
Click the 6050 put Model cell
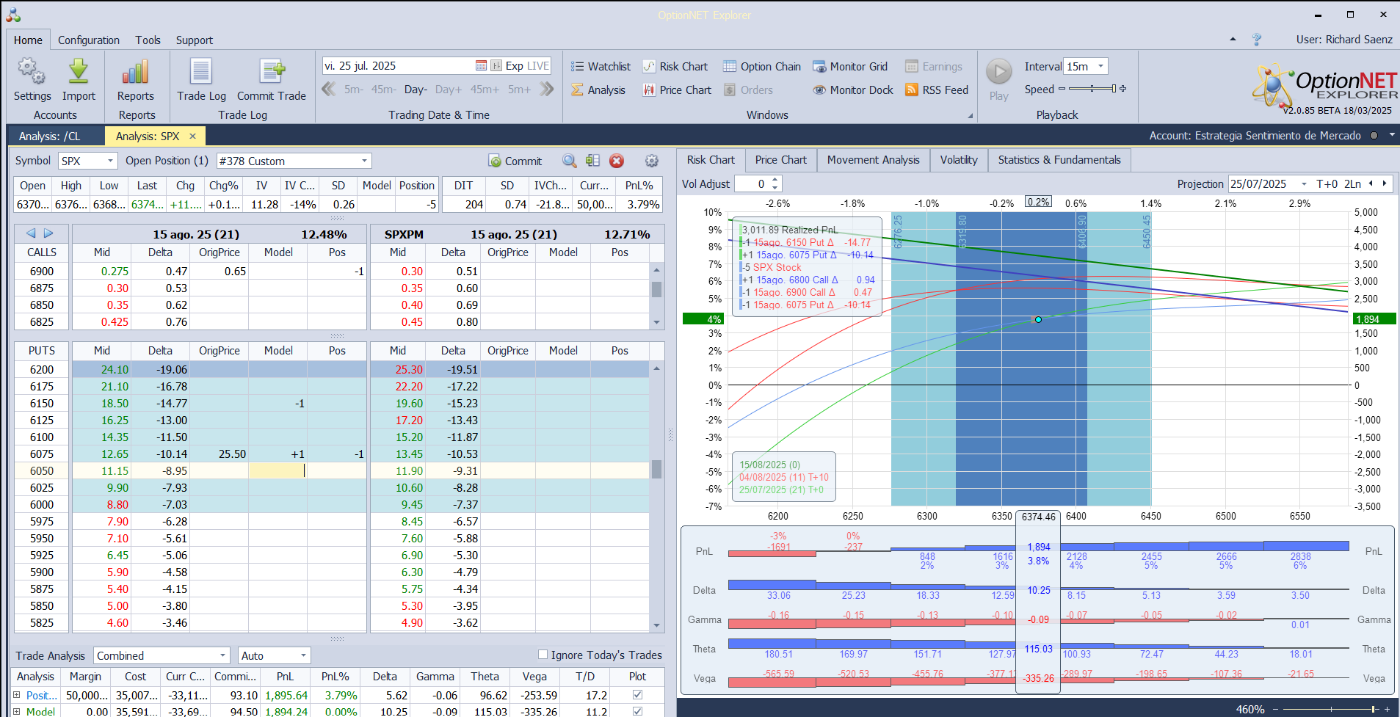(278, 470)
